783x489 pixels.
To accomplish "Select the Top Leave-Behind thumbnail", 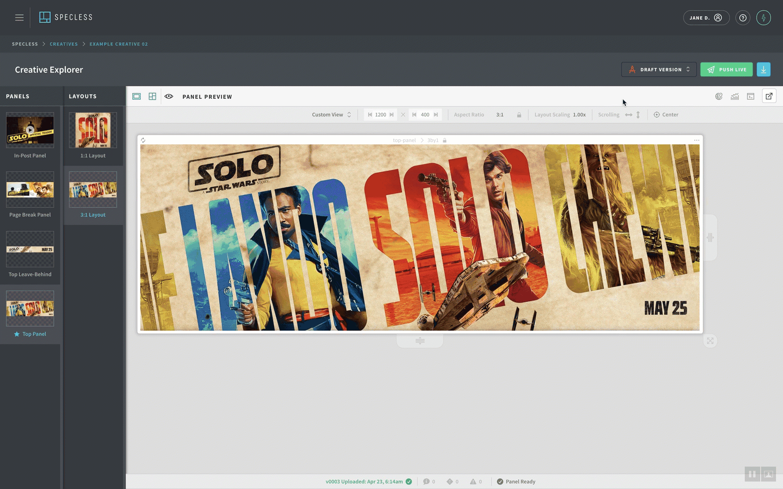I will click(30, 249).
